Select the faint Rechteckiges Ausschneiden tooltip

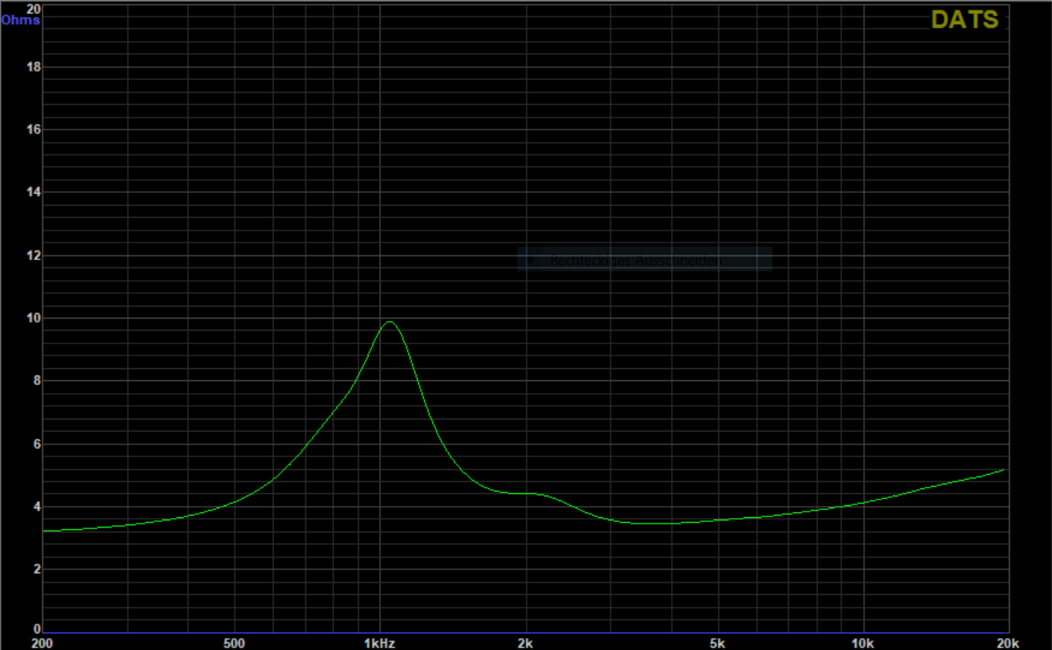click(644, 259)
